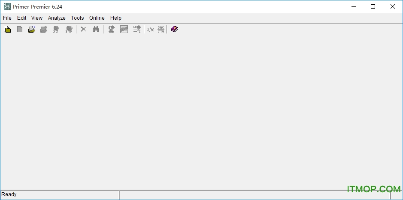Click the GAC/CTG sequence toolbar icon
Image resolution: width=403 pixels, height=200 pixels.
pyautogui.click(x=161, y=29)
